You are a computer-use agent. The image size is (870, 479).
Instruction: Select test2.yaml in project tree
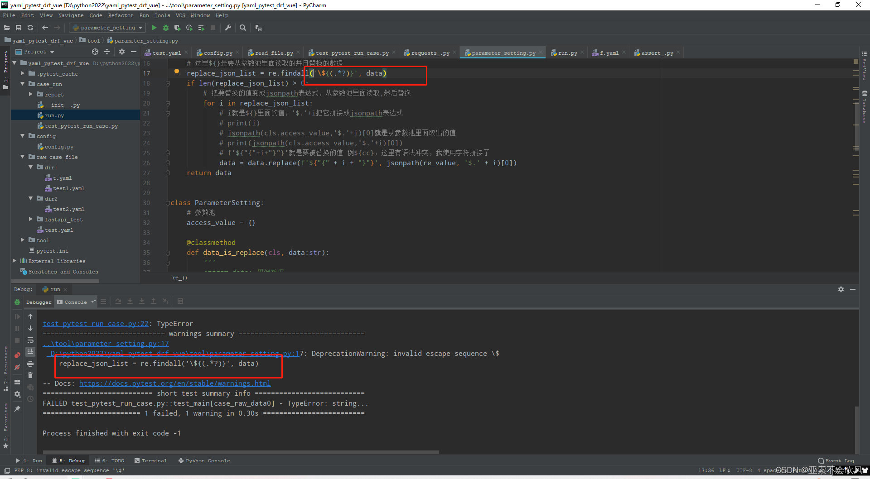point(68,209)
